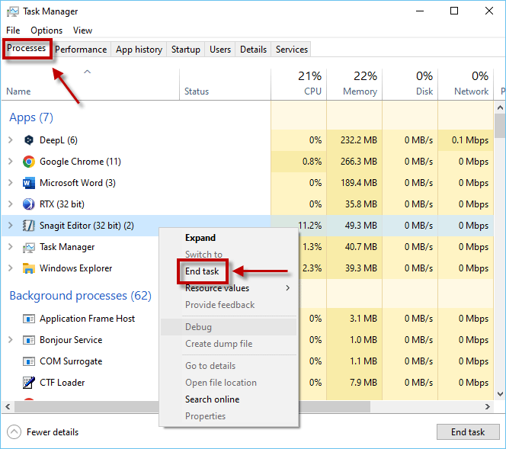
Task: Click the Snagit Editor icon
Action: [x=29, y=226]
